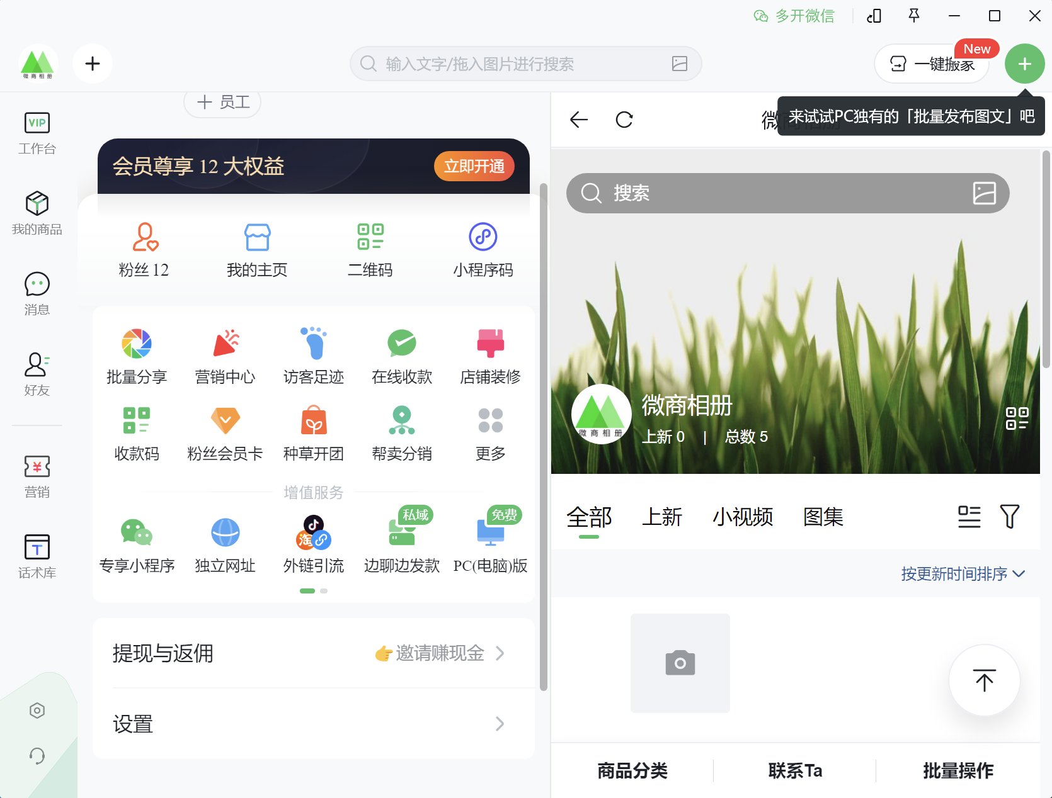This screenshot has height=798, width=1052.
Task: Open 种草开团 group buying
Action: [x=314, y=434]
